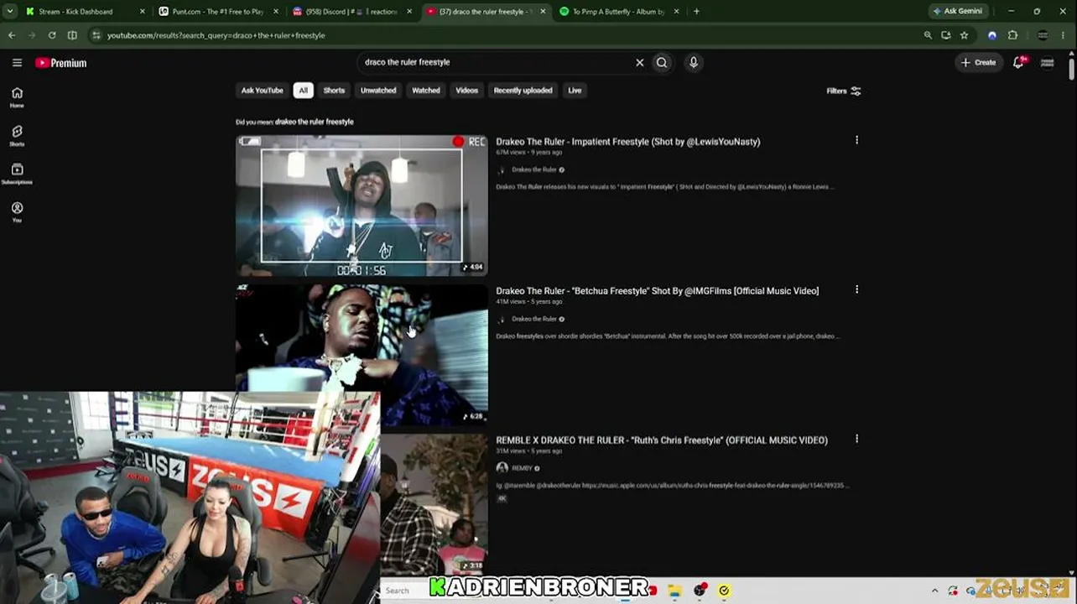The width and height of the screenshot is (1077, 604).
Task: Select the Videos filter chip
Action: pyautogui.click(x=466, y=91)
